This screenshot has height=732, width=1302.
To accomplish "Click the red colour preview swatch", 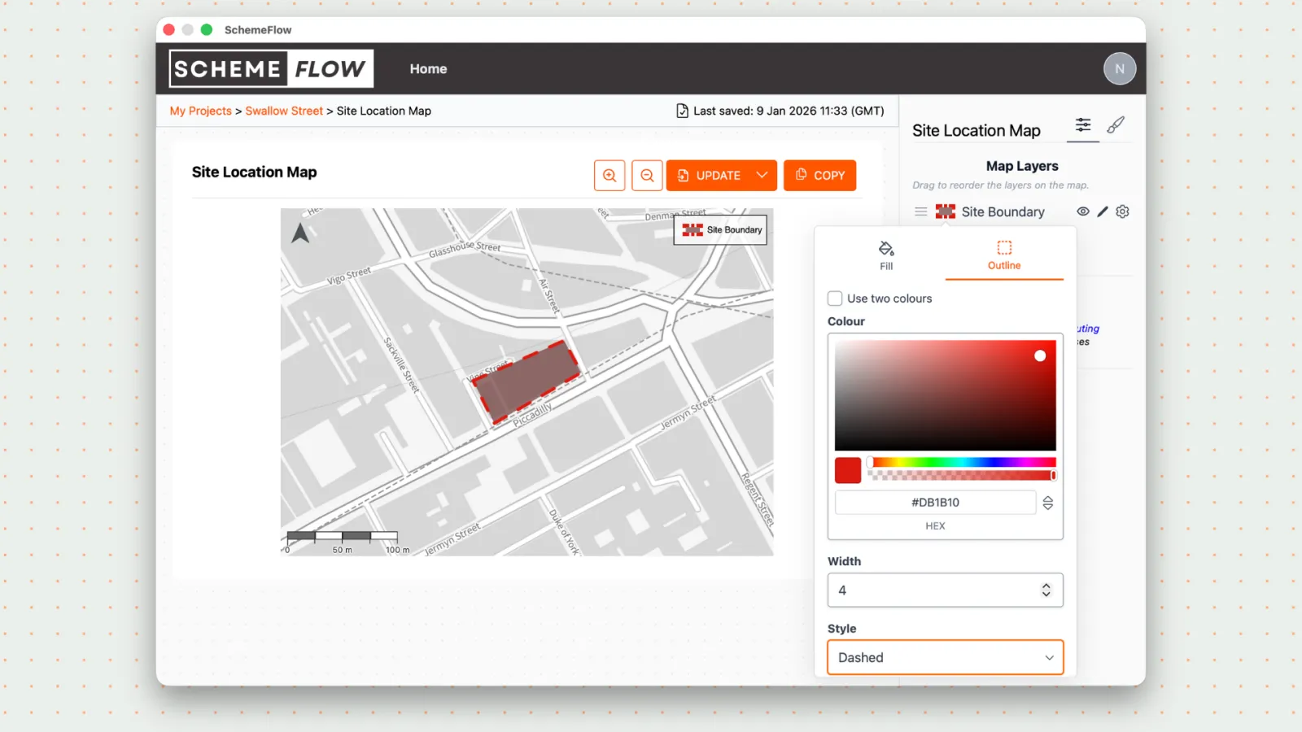I will [848, 470].
